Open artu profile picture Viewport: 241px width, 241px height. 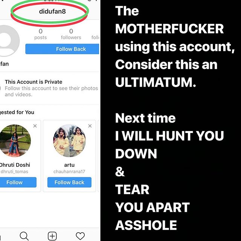tap(69, 140)
